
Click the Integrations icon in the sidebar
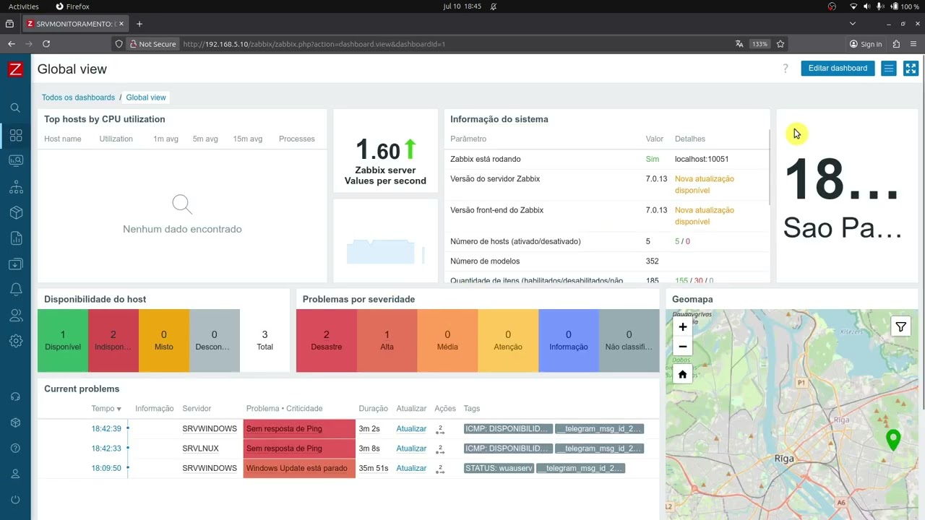click(15, 422)
